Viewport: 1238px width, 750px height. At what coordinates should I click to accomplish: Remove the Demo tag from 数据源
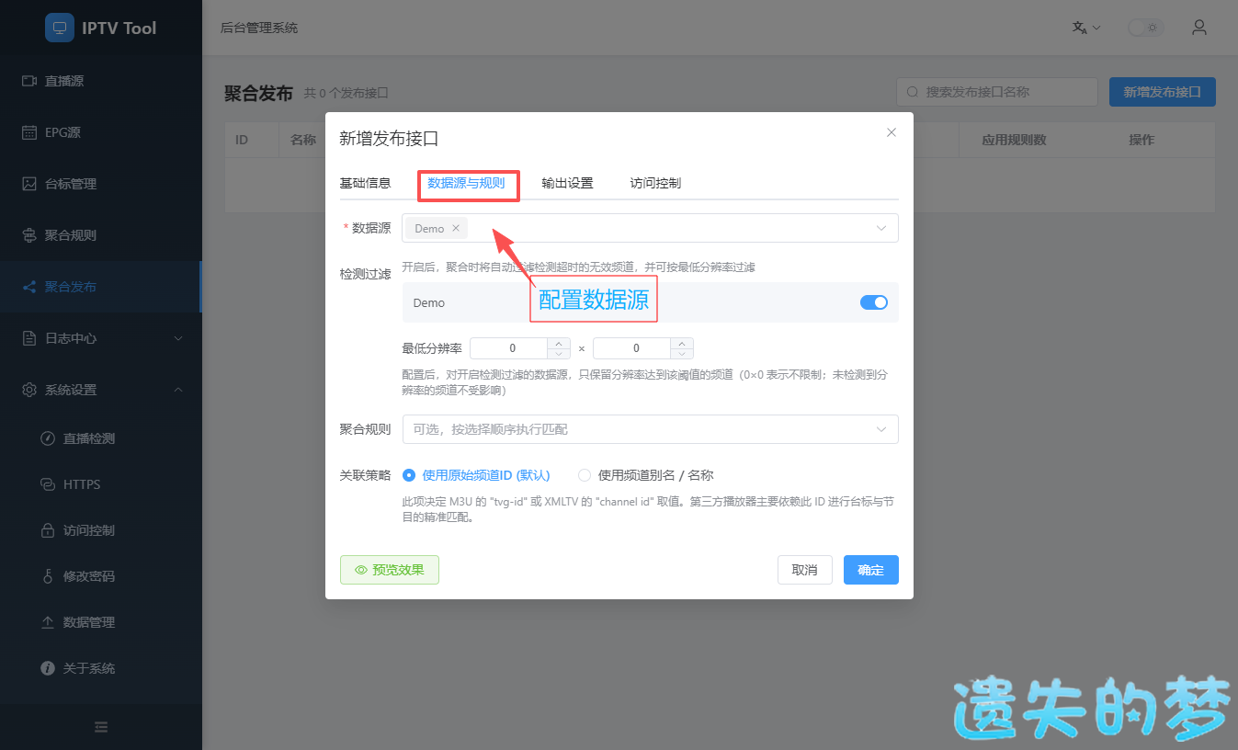click(x=456, y=229)
